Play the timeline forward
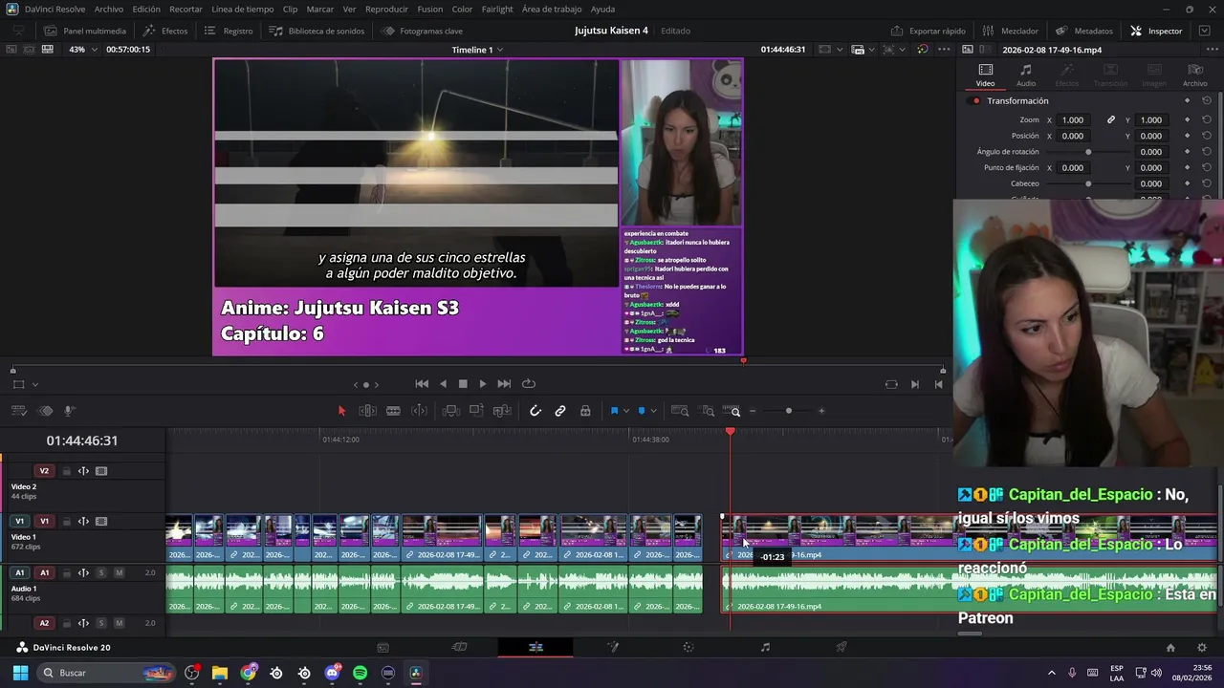The image size is (1224, 688). (x=483, y=384)
